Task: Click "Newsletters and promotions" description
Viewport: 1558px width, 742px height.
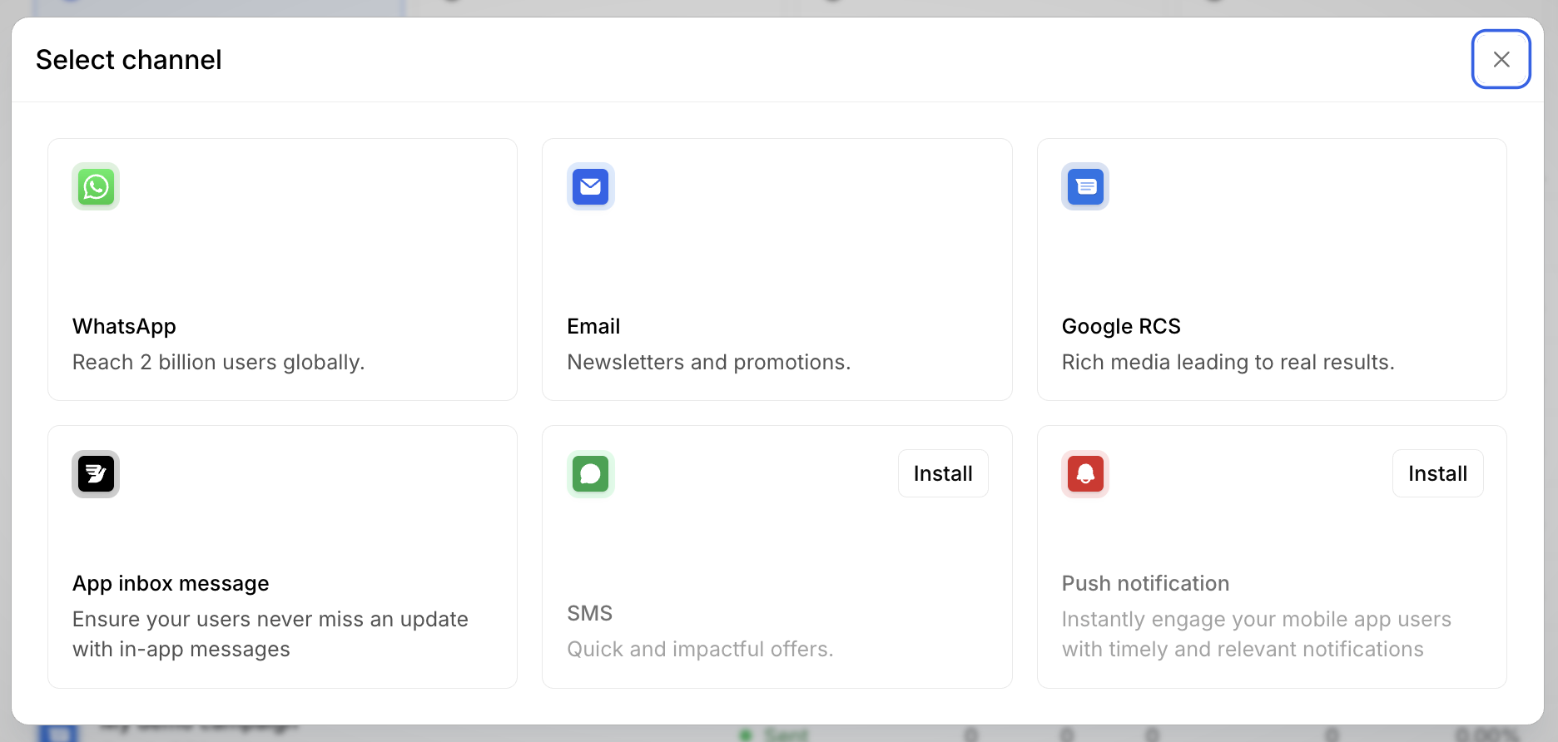Action: [x=708, y=362]
